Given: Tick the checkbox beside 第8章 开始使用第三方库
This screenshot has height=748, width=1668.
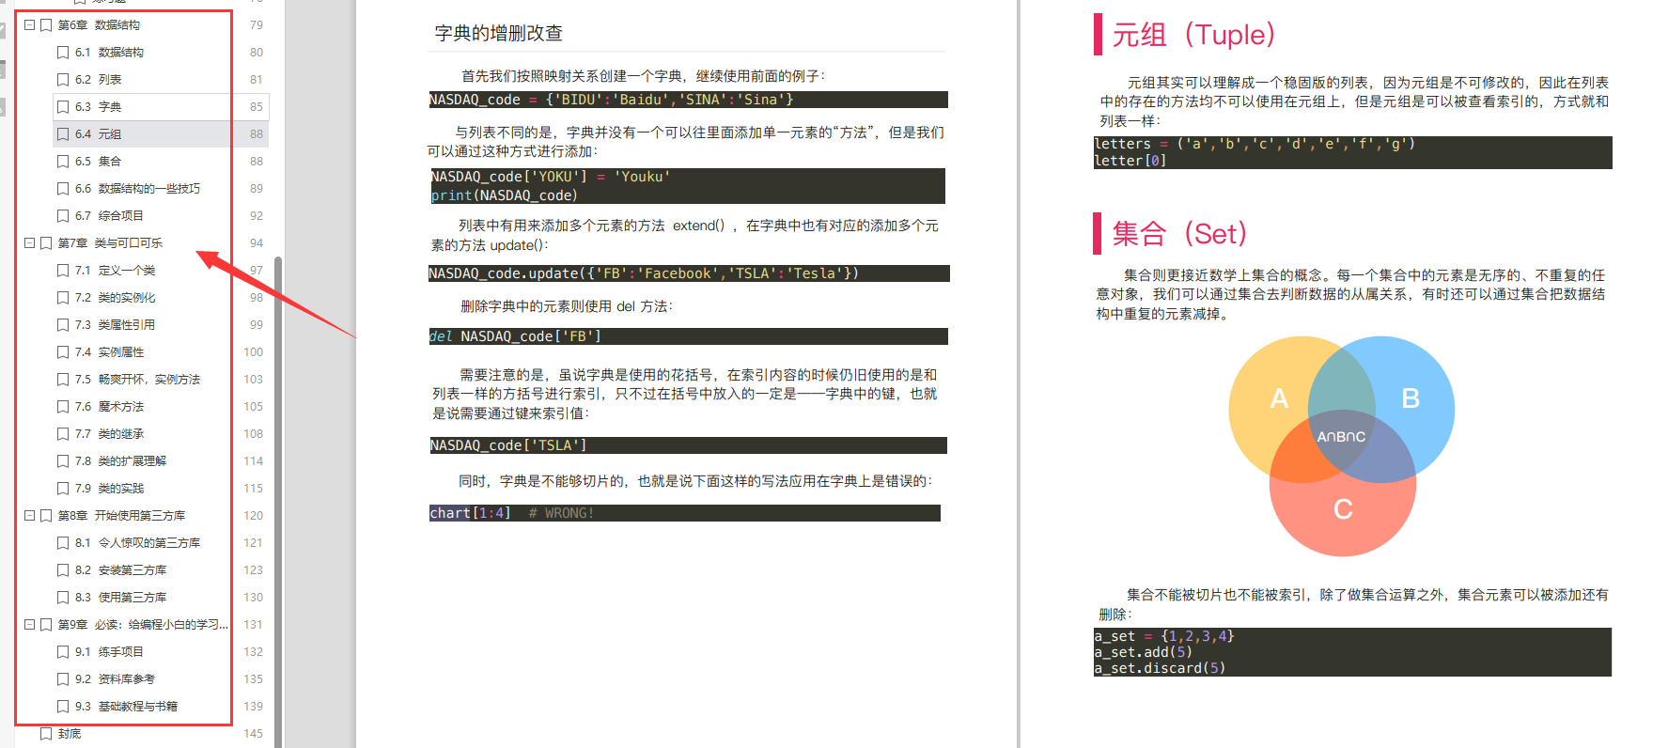Looking at the screenshot, I should point(46,516).
